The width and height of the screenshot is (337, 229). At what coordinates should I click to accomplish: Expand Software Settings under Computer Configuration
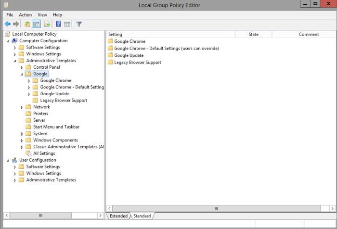[15, 48]
